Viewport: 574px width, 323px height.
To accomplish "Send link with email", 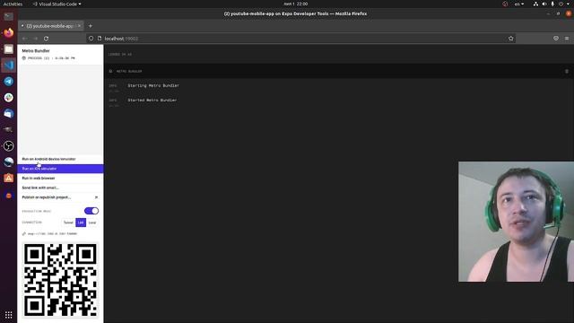I will point(60,188).
